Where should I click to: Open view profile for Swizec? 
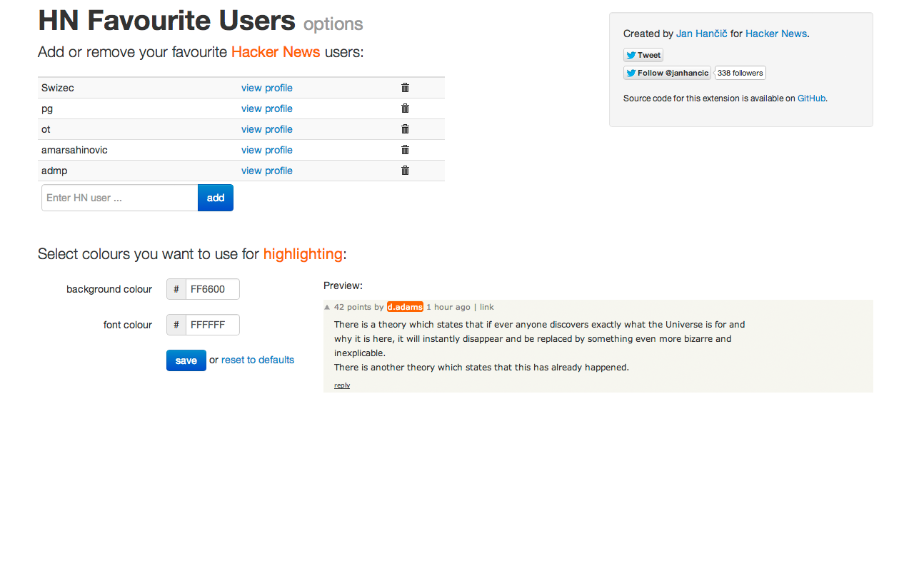[x=267, y=88]
